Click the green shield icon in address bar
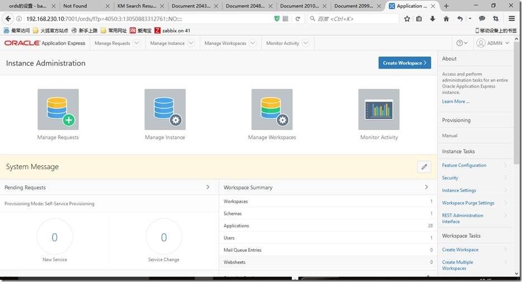Screen dimensions: 522x282 pyautogui.click(x=277, y=18)
